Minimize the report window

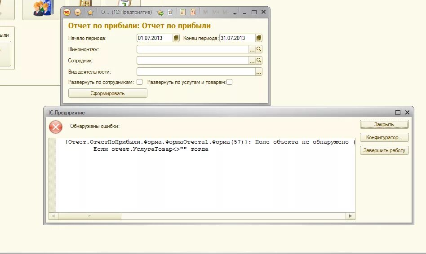tap(244, 13)
